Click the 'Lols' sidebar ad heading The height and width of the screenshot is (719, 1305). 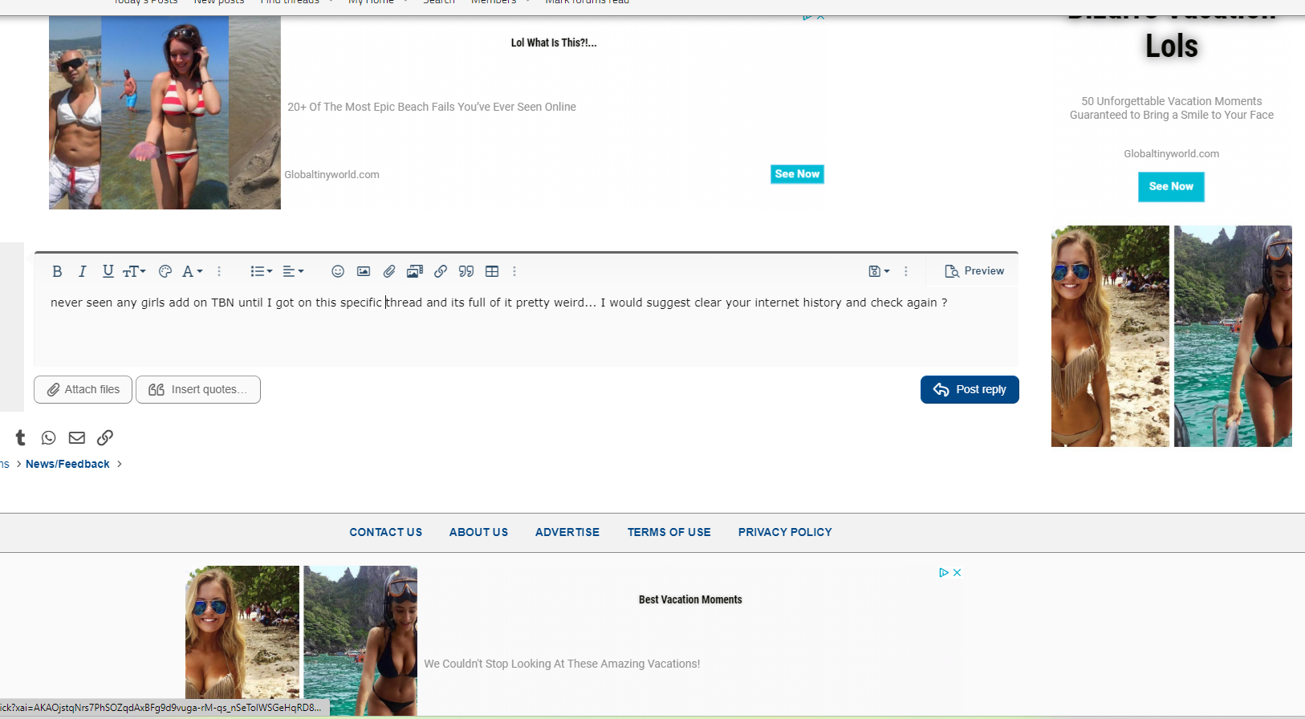pyautogui.click(x=1172, y=46)
